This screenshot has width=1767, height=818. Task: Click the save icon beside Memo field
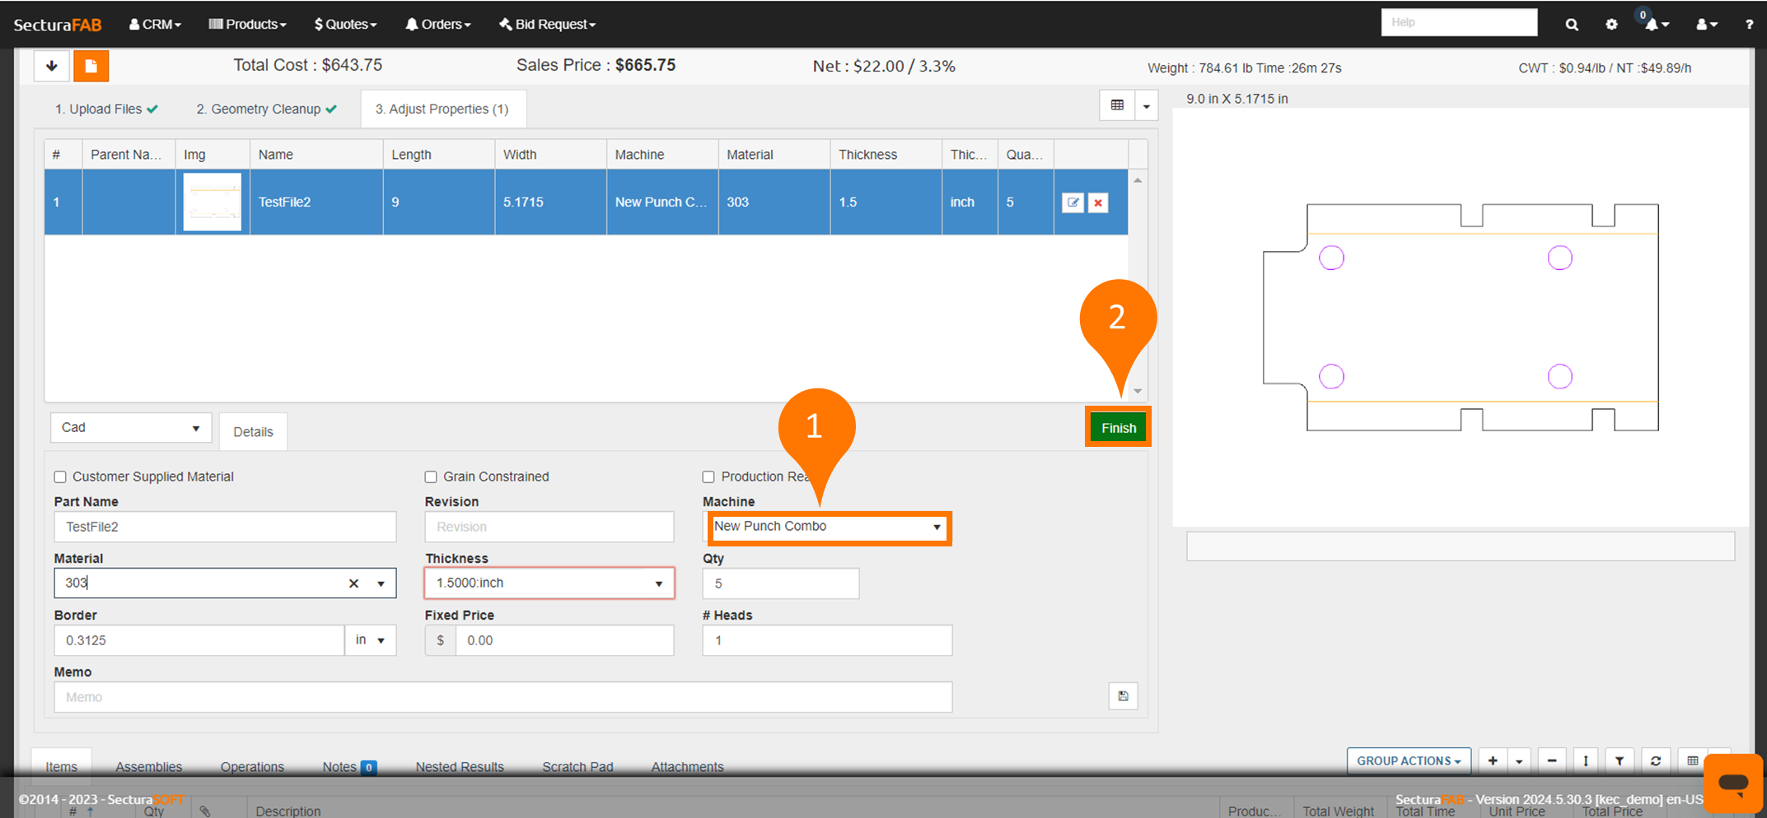(x=1123, y=696)
